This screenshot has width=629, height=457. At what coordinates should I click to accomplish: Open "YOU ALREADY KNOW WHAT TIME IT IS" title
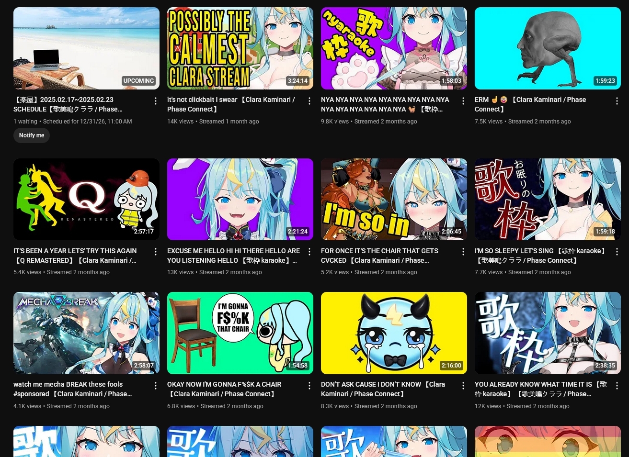[x=541, y=389]
